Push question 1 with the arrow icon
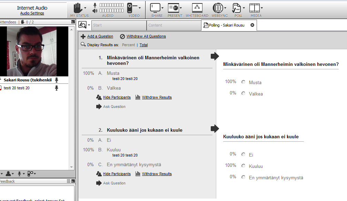This screenshot has width=347, height=201. point(215,56)
